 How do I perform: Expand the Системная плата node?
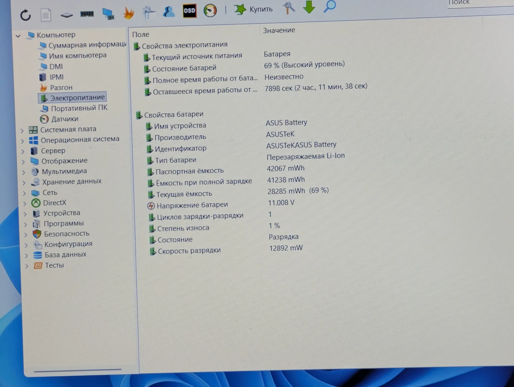22,131
